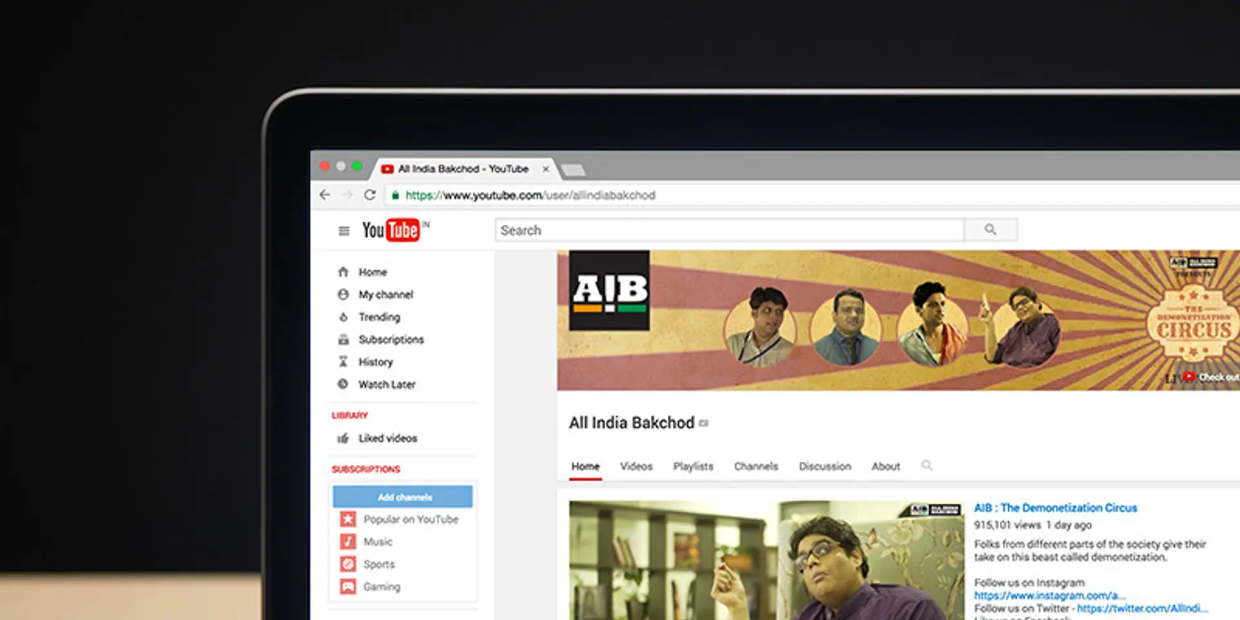This screenshot has height=620, width=1240.
Task: Select the Sports subscription entry
Action: pyautogui.click(x=378, y=564)
